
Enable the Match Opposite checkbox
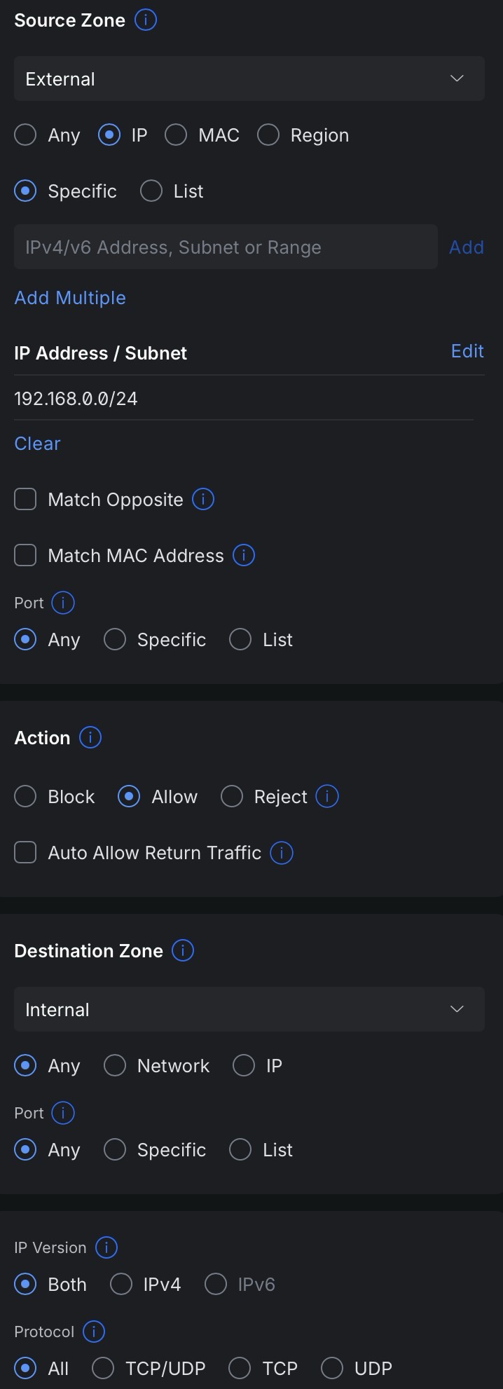(25, 500)
